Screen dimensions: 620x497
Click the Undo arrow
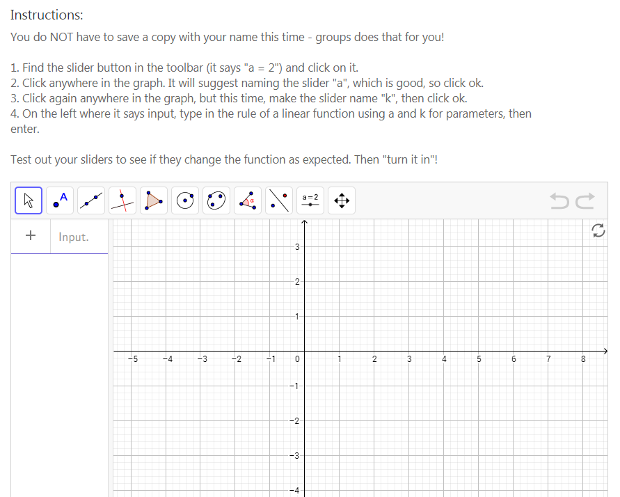pos(559,201)
